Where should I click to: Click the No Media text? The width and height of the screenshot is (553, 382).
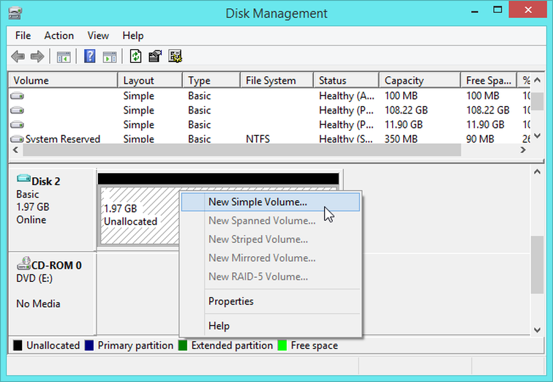tap(38, 304)
